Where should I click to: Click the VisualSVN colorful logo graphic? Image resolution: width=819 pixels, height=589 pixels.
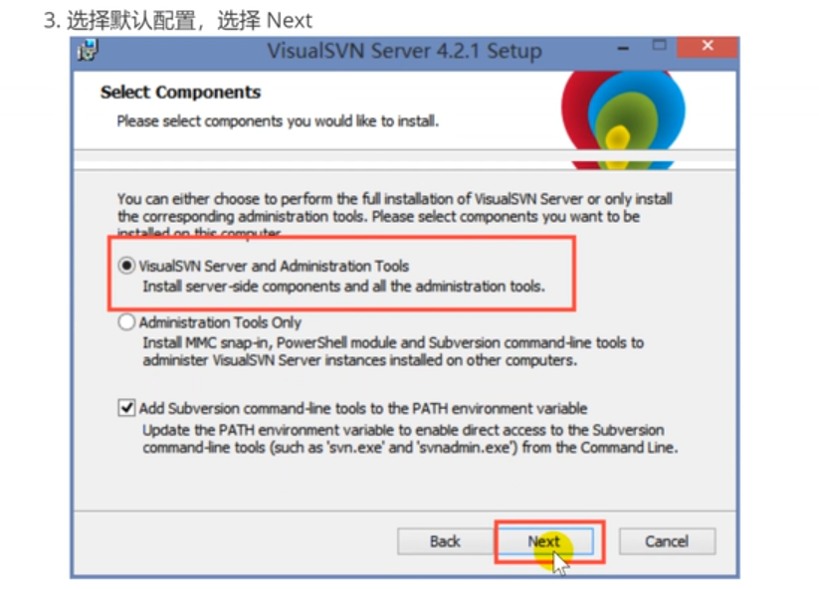(623, 120)
